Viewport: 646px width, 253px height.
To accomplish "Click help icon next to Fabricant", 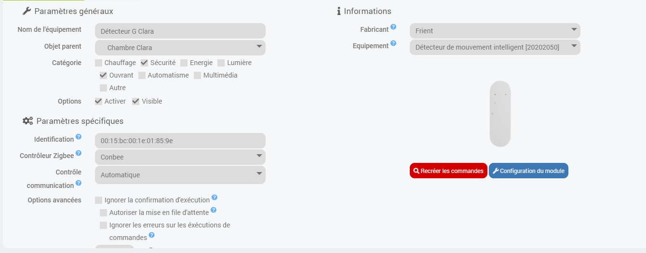I will tap(393, 27).
